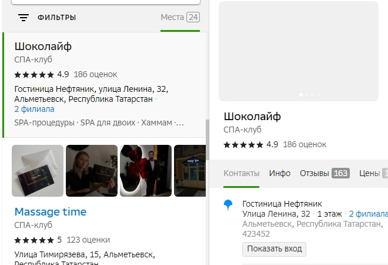Viewport: 388px width, 265px height.
Task: Open the Massage time listing
Action: pyautogui.click(x=50, y=211)
